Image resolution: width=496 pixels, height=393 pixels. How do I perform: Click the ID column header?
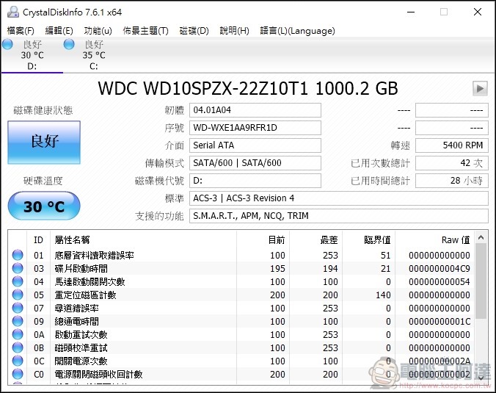point(38,239)
